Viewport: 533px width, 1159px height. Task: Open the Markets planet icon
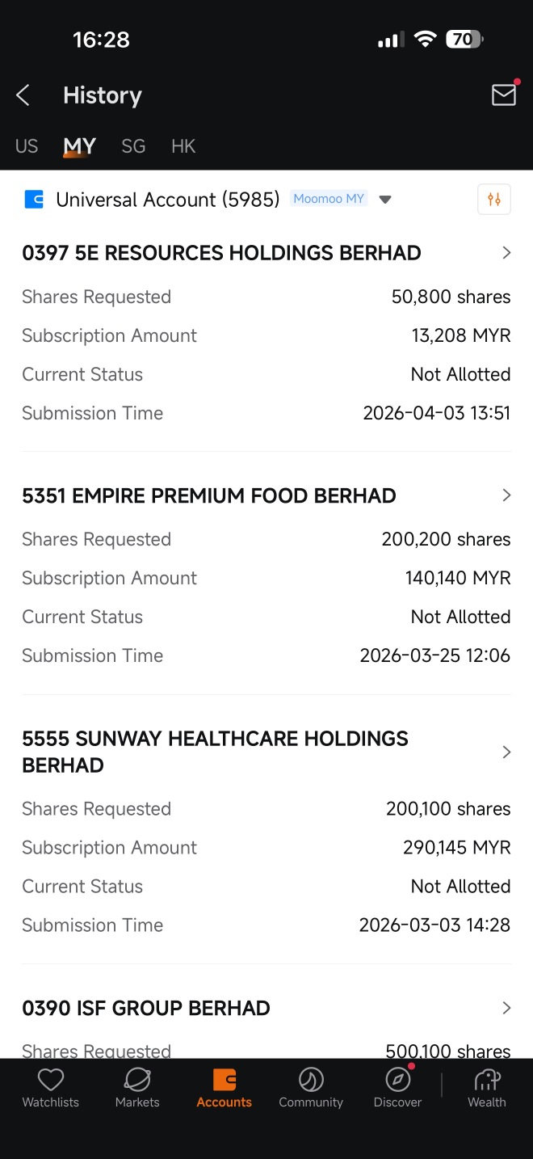pyautogui.click(x=137, y=1080)
